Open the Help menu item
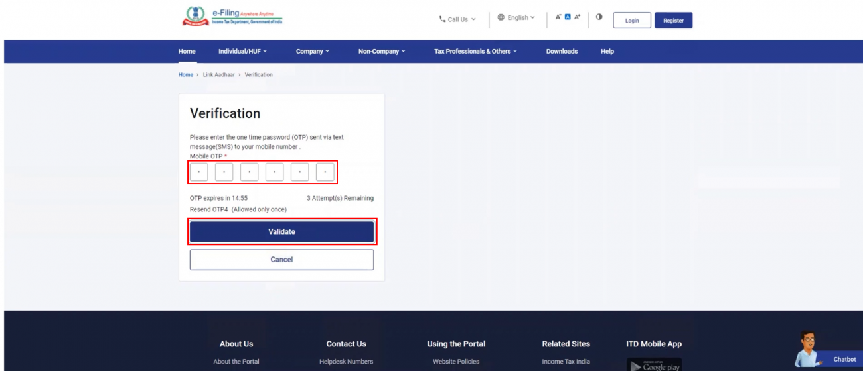The width and height of the screenshot is (863, 371). [x=607, y=52]
